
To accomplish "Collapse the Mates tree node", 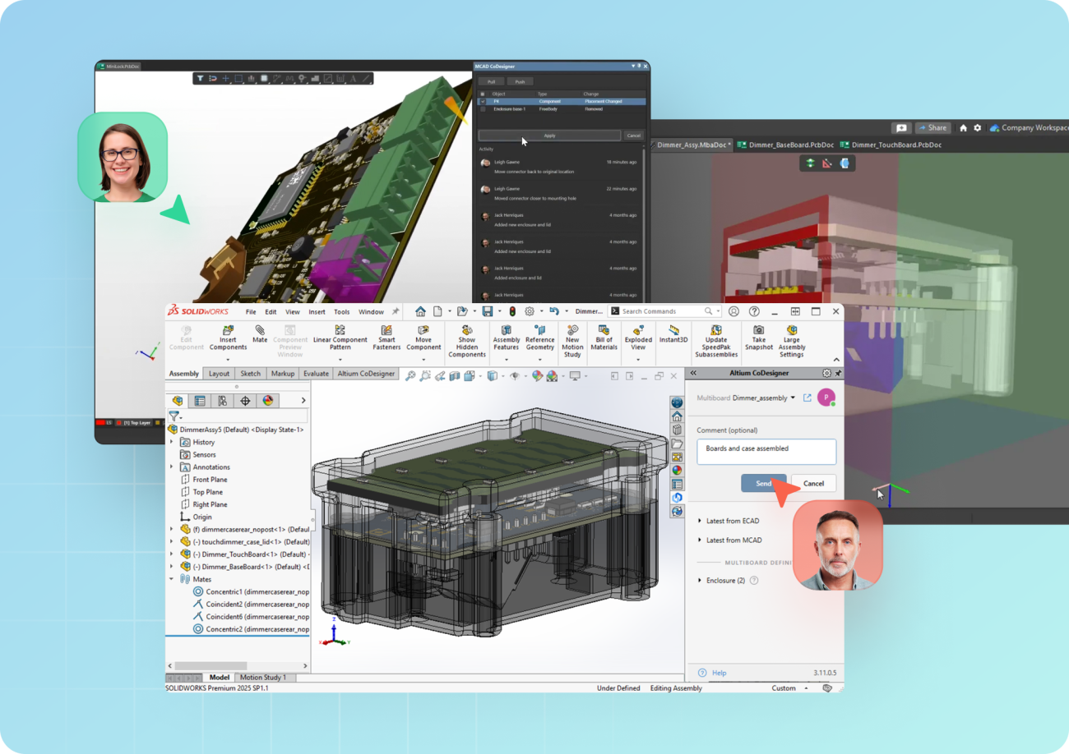I will pyautogui.click(x=171, y=579).
